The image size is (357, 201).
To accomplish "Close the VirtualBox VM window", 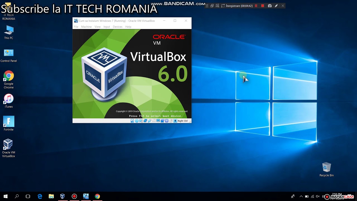I will pos(186,21).
